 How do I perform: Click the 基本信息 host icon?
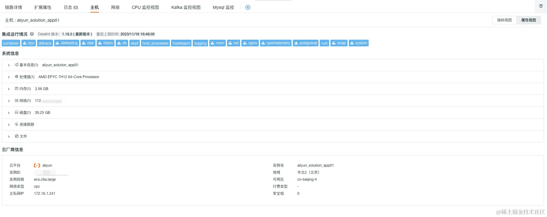(x=17, y=65)
